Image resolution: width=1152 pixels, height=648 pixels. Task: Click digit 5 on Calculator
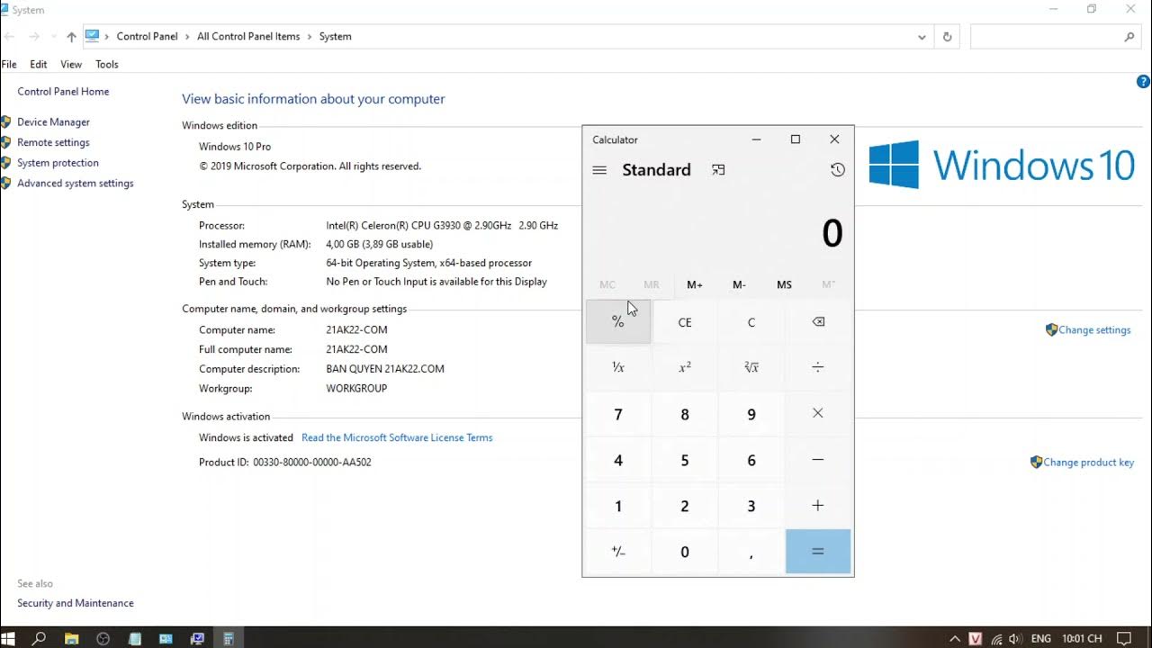tap(685, 460)
